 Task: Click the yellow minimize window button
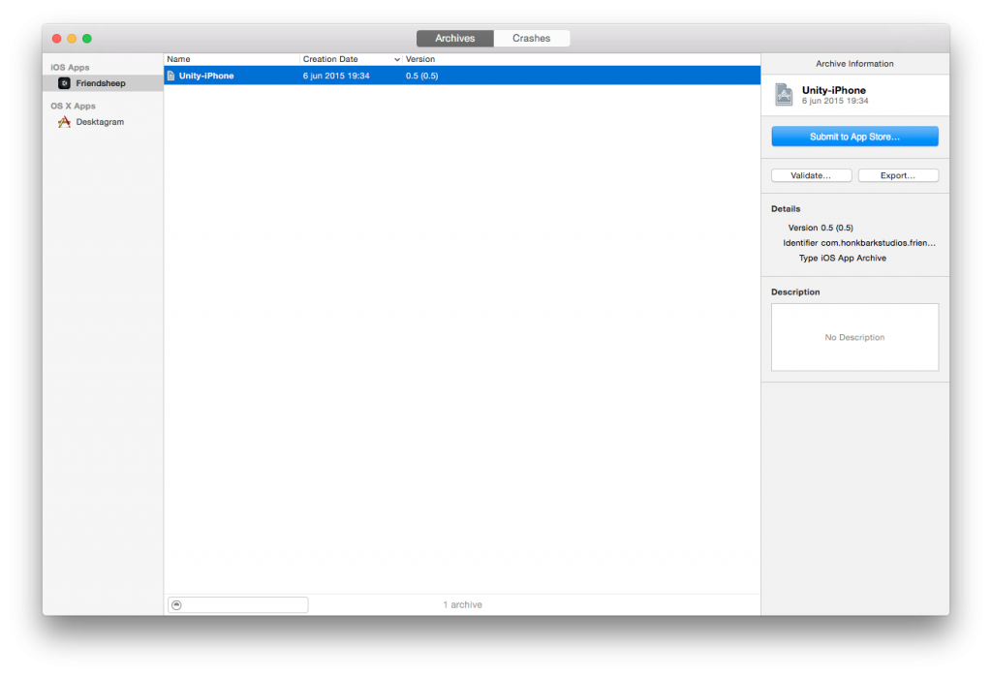click(72, 39)
